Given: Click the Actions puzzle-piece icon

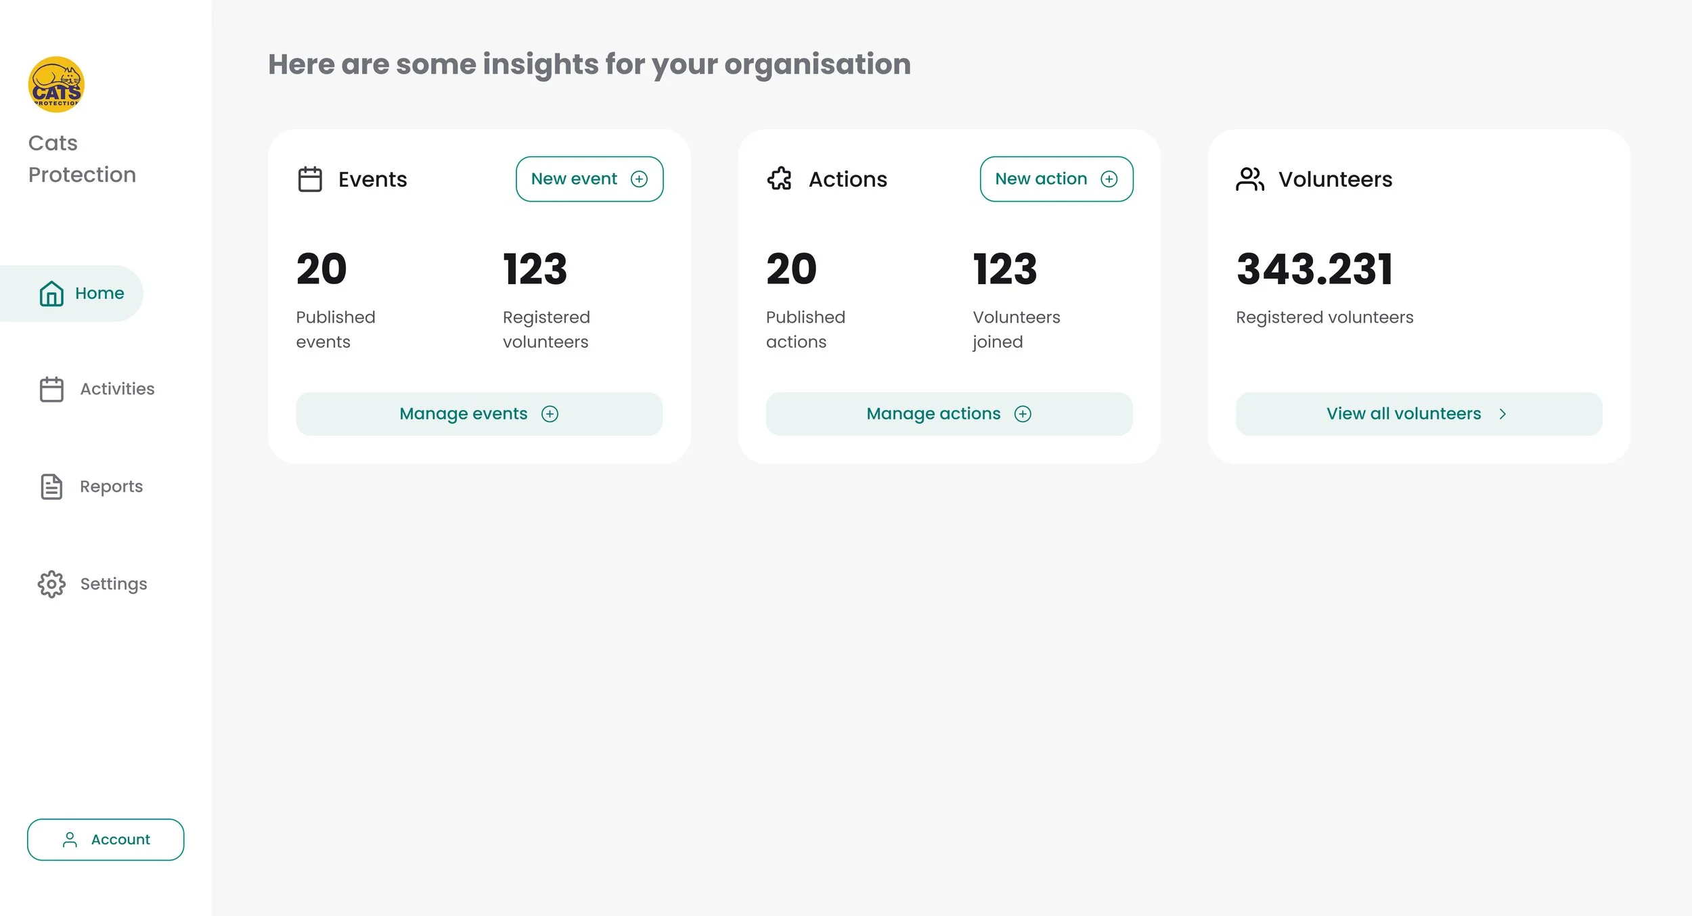Looking at the screenshot, I should tap(780, 179).
